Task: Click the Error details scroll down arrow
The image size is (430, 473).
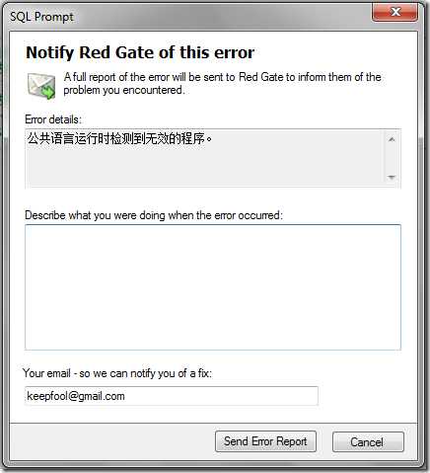Action: click(x=392, y=177)
